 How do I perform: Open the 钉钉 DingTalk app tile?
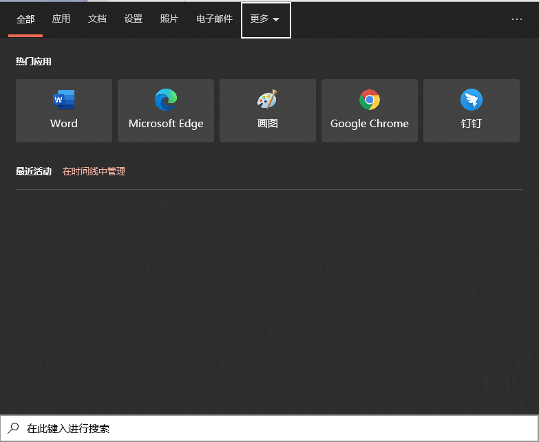pos(472,111)
